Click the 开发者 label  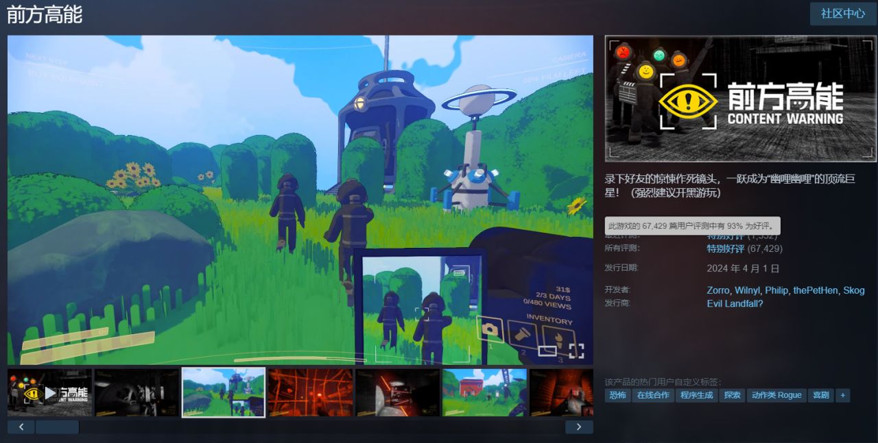point(617,290)
